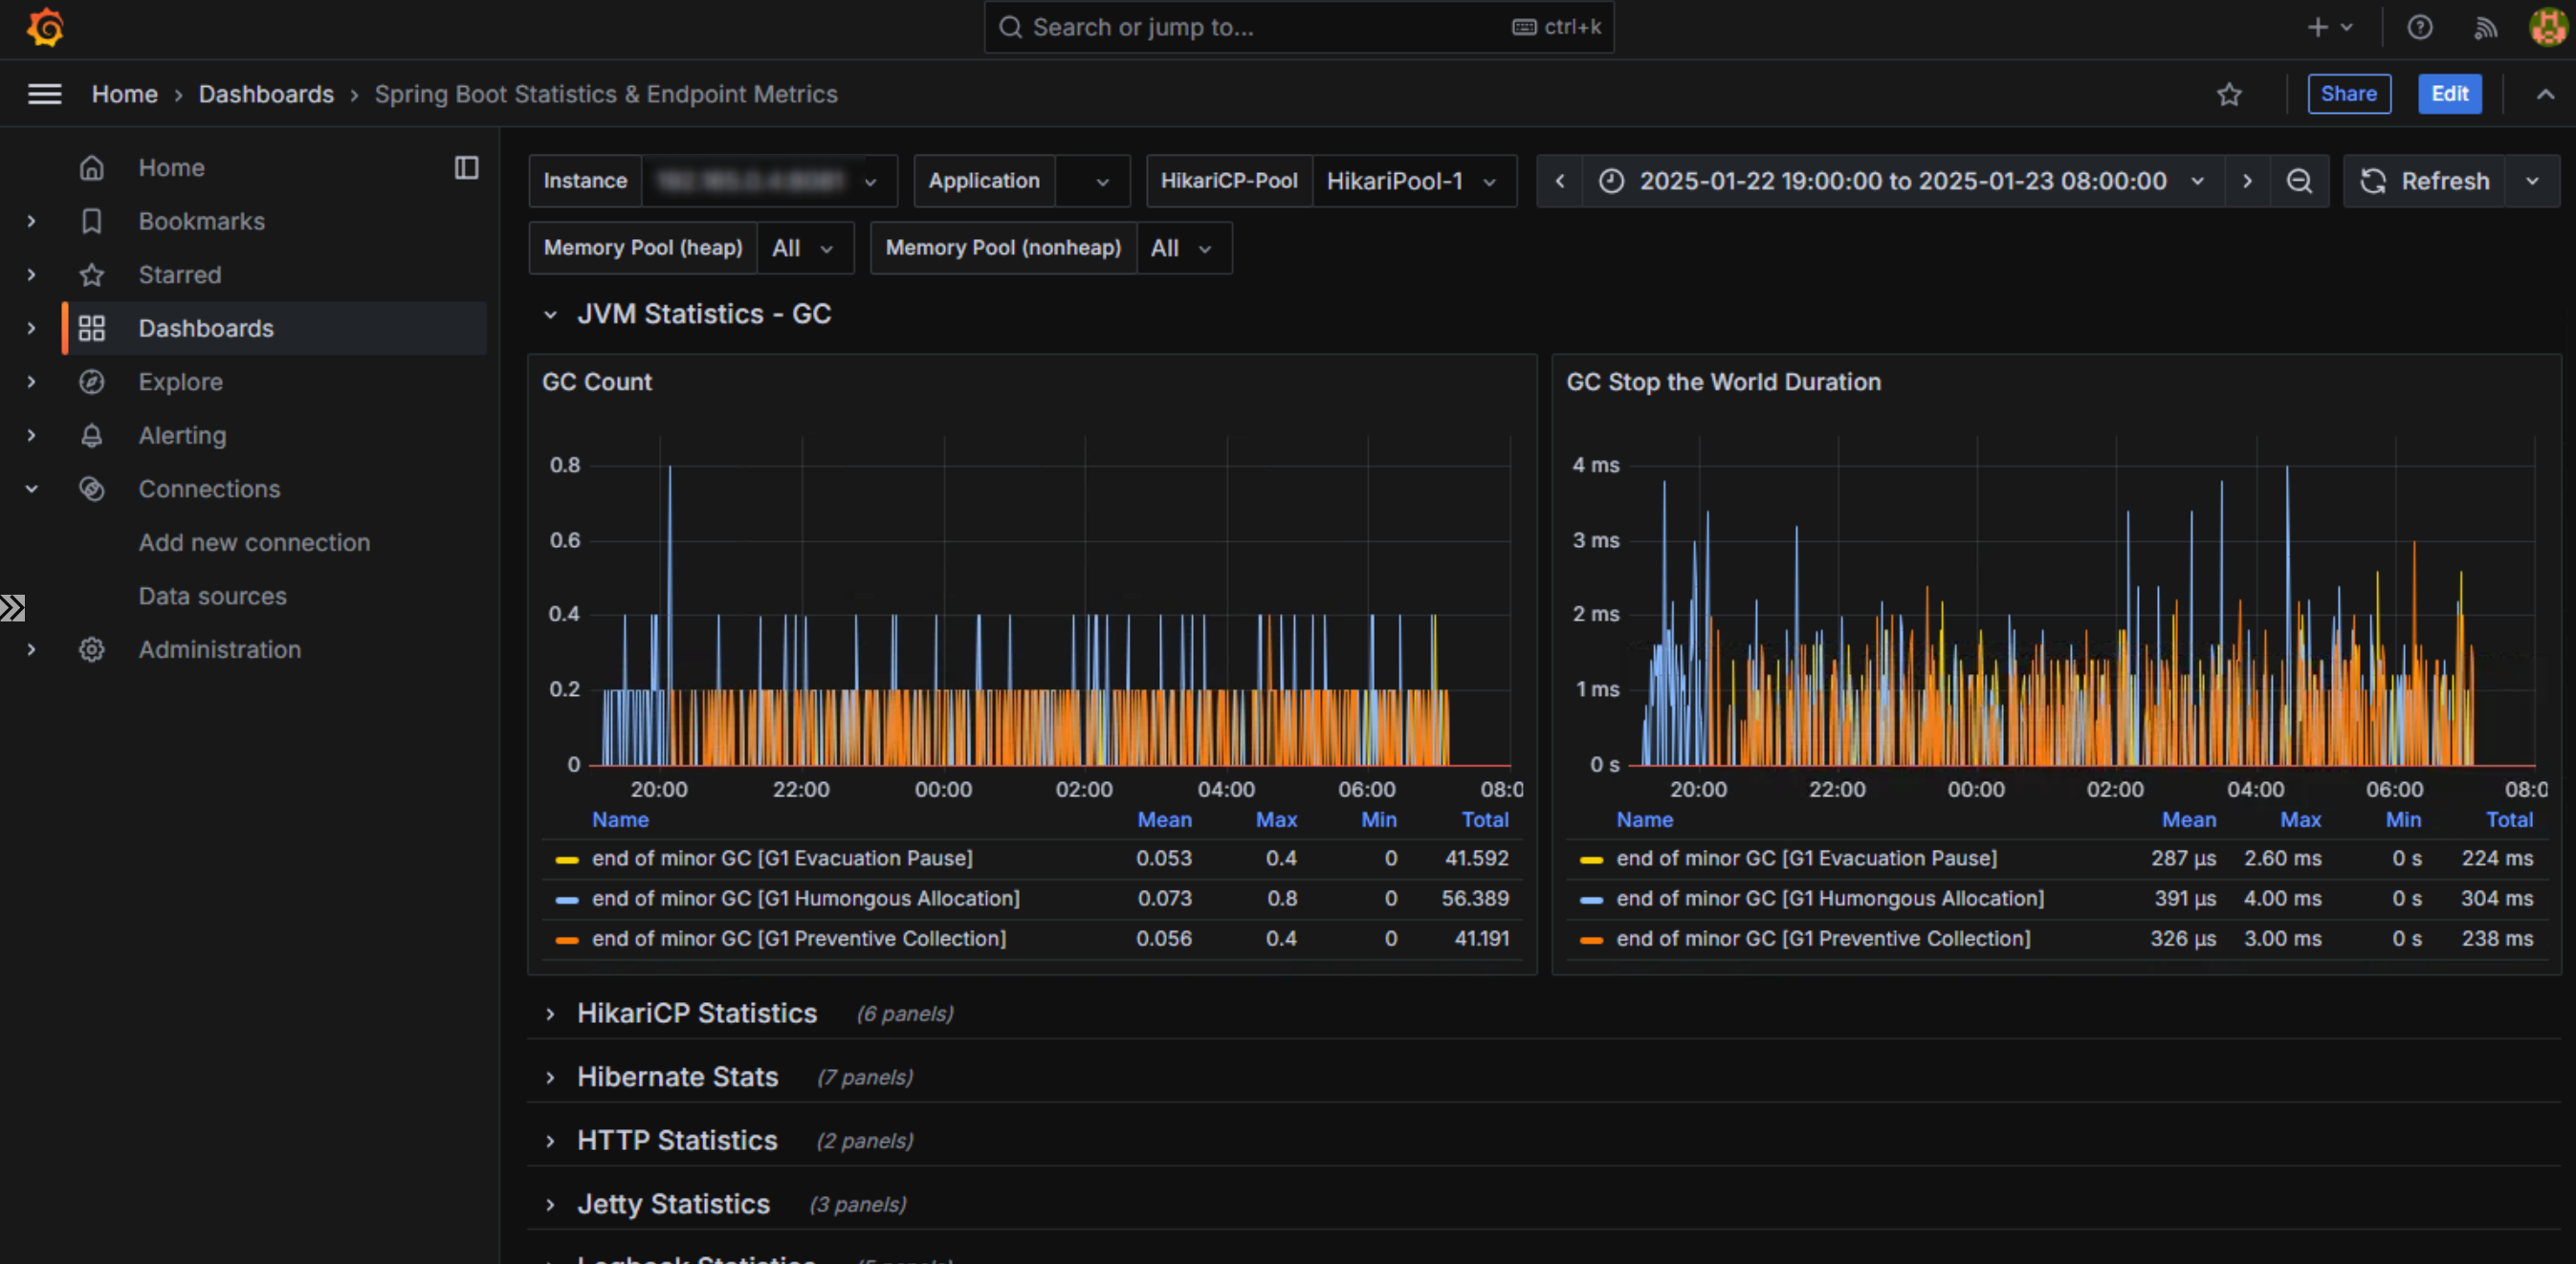
Task: Click the Share button
Action: 2348,94
